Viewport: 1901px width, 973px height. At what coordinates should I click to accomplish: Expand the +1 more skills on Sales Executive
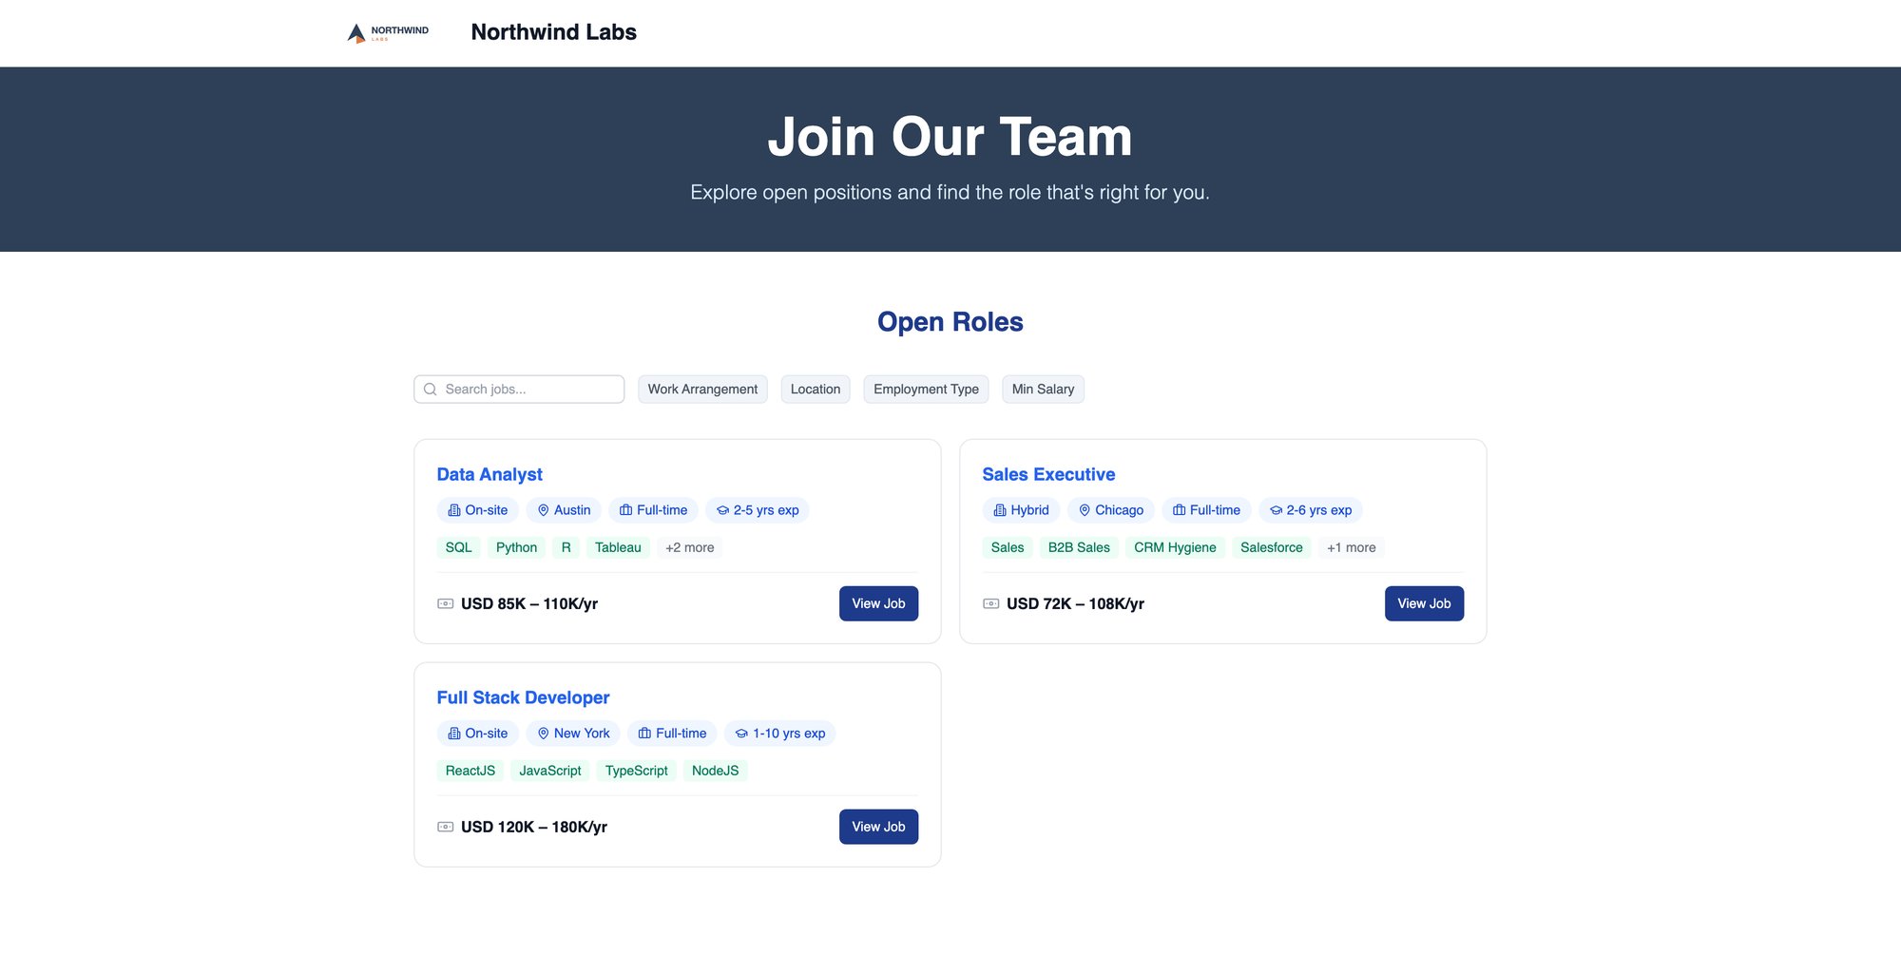(1352, 547)
